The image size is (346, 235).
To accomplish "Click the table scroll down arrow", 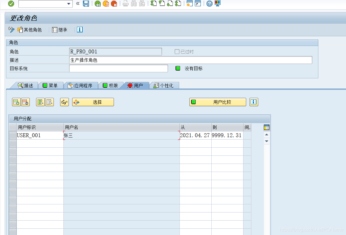I will point(267,141).
